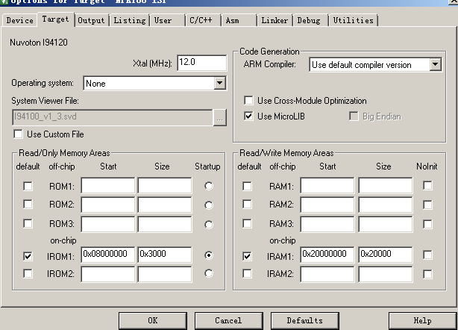Open the Listing tab

(130, 20)
